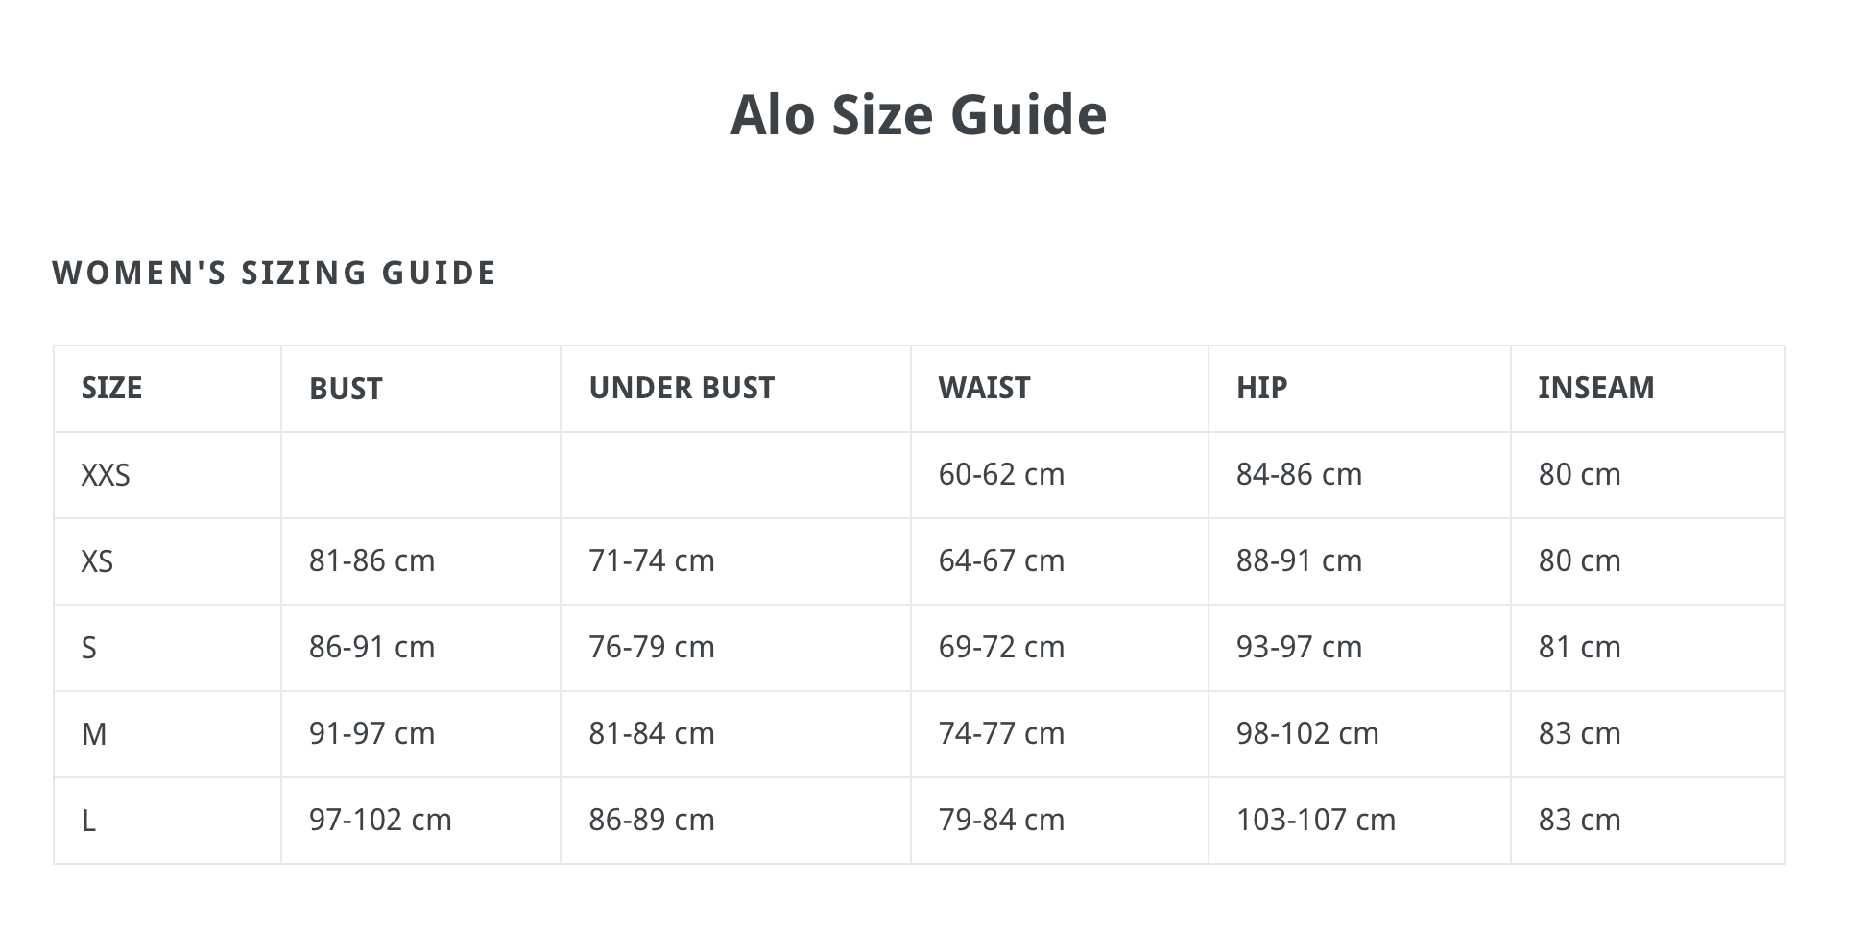This screenshot has width=1868, height=929.
Task: Select the XXS size row label
Action: click(x=106, y=475)
